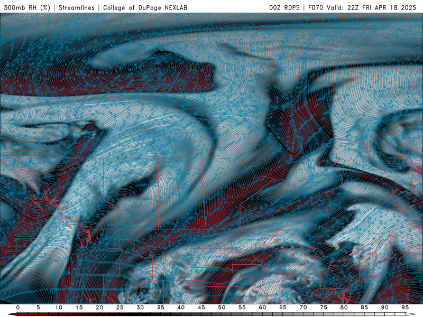
Task: Click the "Valid: 22Z FRI APR 18 2025" text
Action: (x=372, y=8)
